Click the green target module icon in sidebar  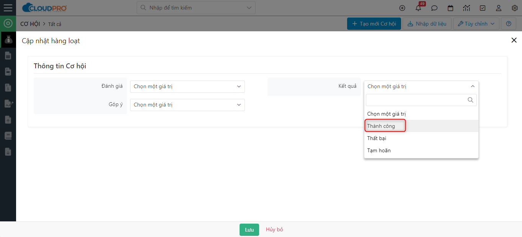tap(8, 24)
